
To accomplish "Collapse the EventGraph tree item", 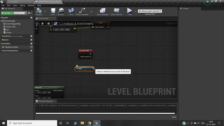I will (1, 21).
